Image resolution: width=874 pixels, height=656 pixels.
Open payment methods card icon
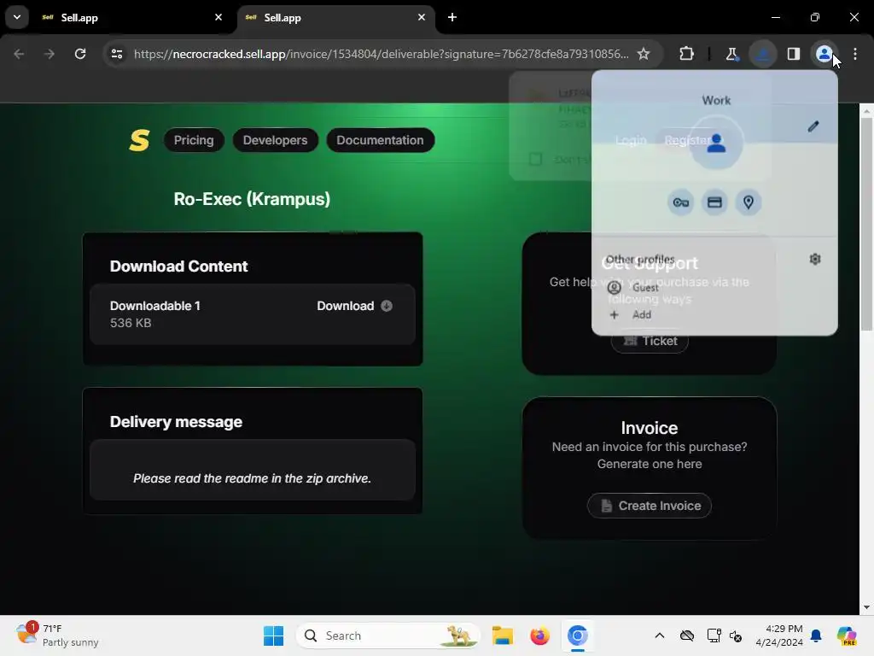pyautogui.click(x=714, y=202)
